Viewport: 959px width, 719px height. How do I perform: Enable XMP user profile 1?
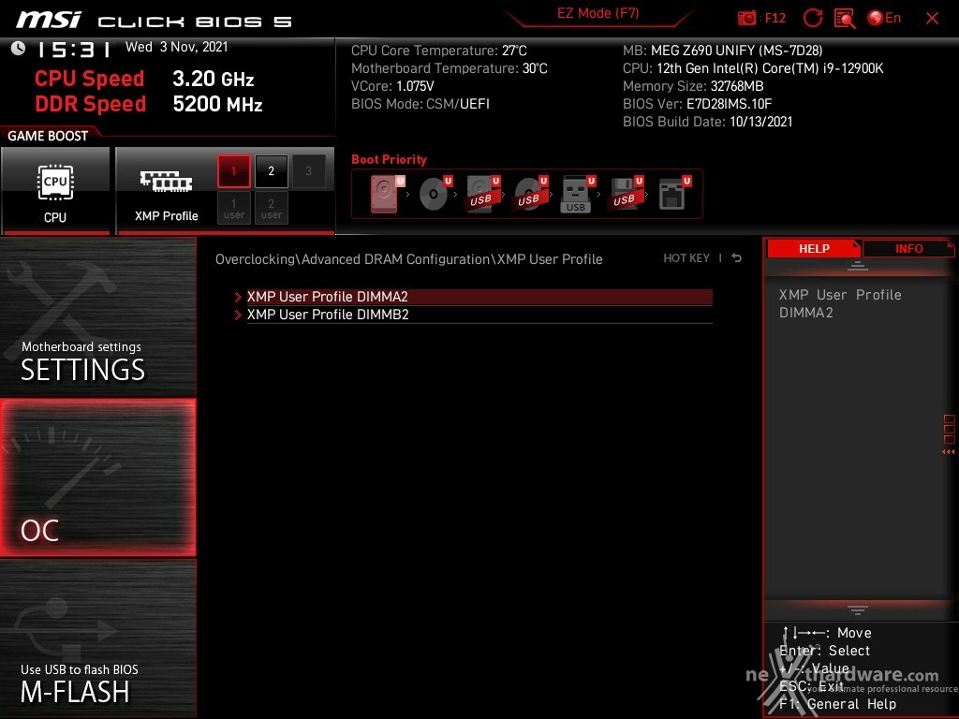(233, 209)
